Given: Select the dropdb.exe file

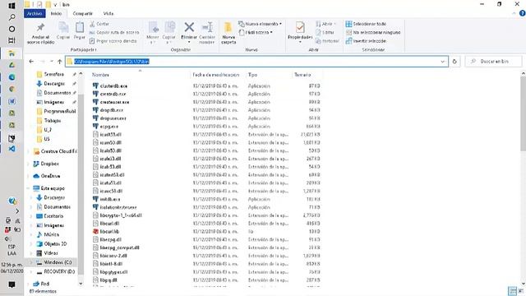Looking at the screenshot, I should [x=112, y=110].
